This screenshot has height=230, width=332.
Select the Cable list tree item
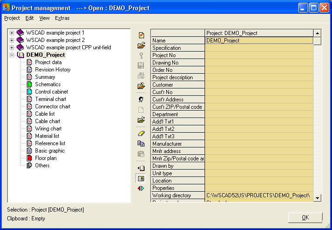tap(45, 114)
